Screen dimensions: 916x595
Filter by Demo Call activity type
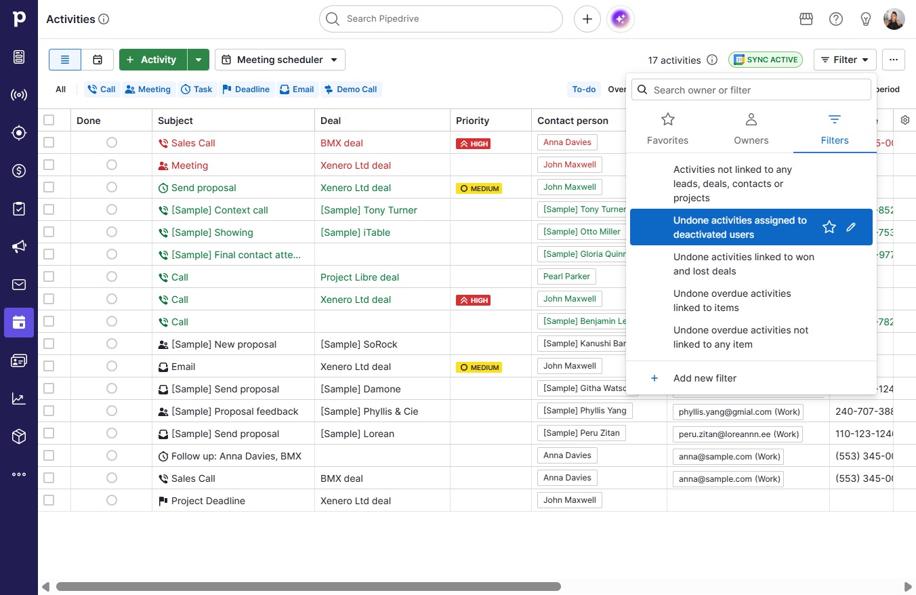coord(351,89)
